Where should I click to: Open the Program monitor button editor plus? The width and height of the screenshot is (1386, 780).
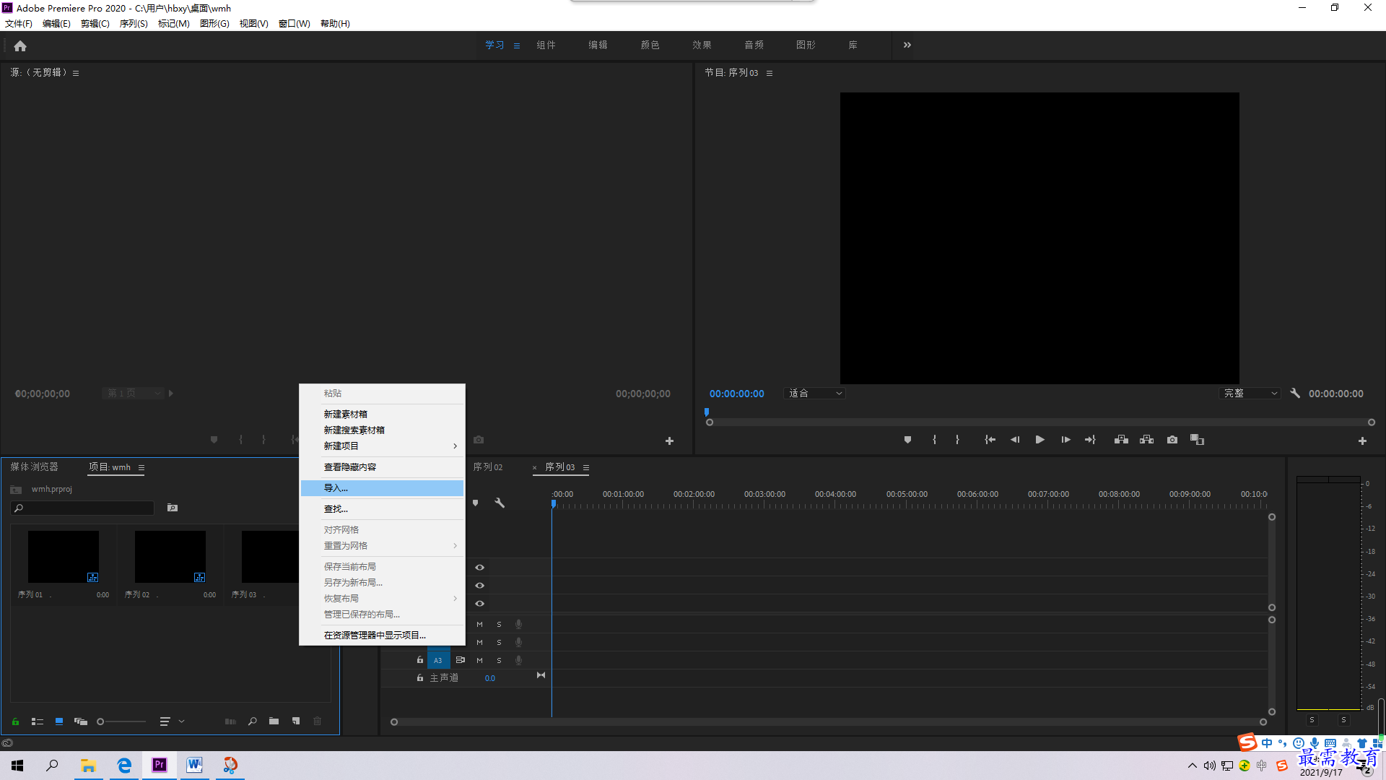tap(1362, 441)
